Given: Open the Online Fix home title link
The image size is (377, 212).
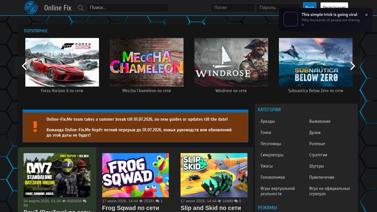Looking at the screenshot, I should 58,8.
